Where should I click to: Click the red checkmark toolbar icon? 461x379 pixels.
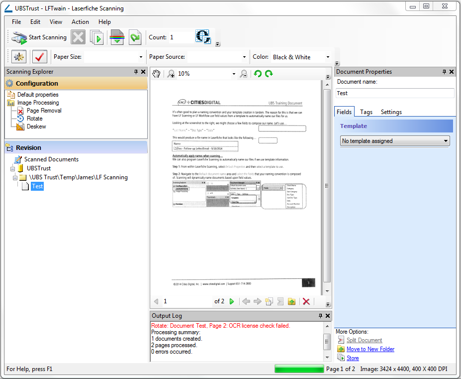[40, 57]
